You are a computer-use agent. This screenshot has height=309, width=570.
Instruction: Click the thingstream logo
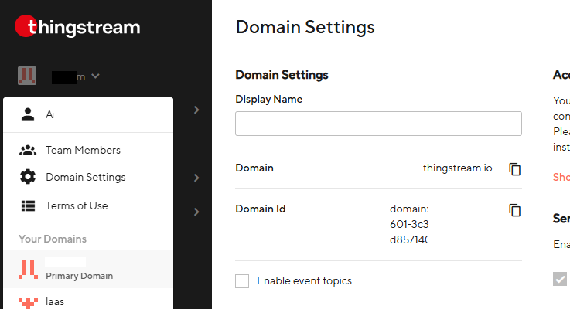77,26
